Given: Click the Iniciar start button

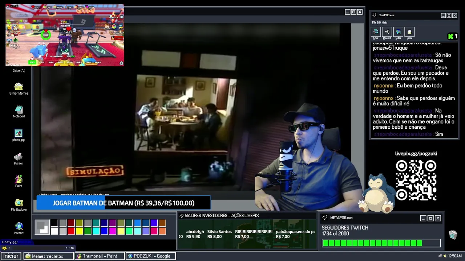Looking at the screenshot, I should click(11, 256).
